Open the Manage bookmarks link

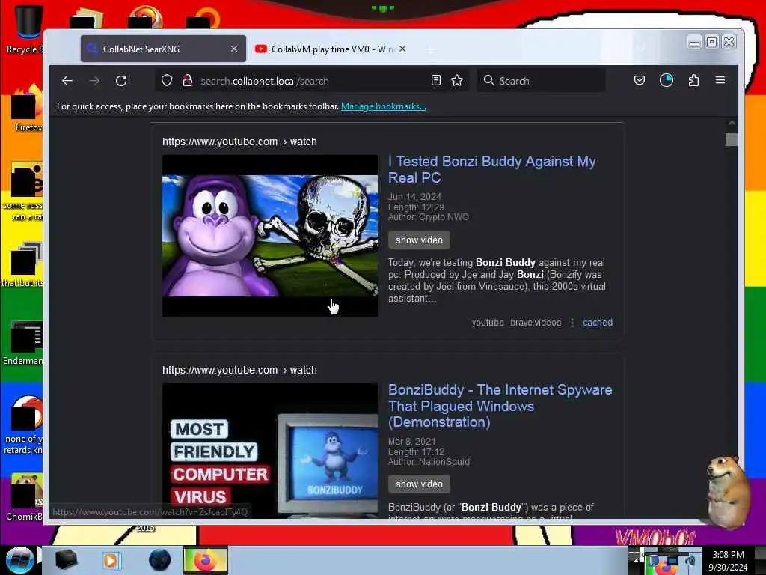384,106
